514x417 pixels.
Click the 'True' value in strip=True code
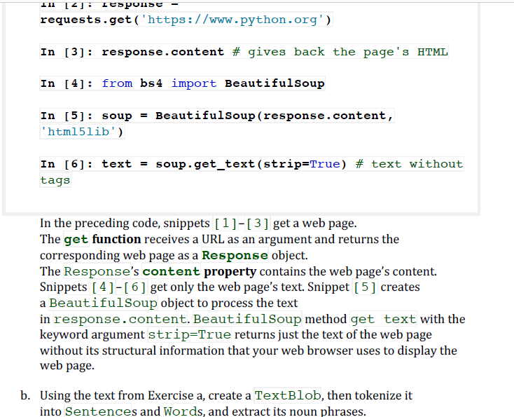click(x=325, y=164)
